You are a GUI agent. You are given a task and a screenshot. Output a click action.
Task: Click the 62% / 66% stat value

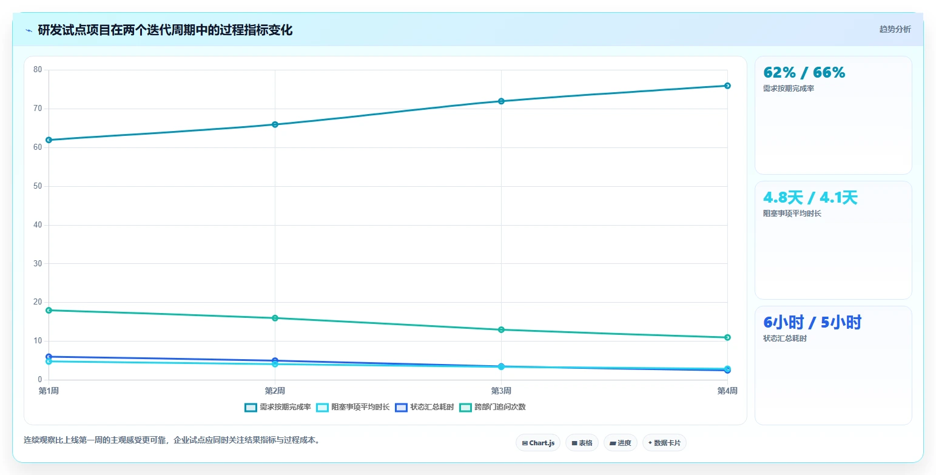point(804,73)
